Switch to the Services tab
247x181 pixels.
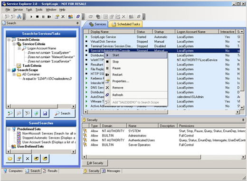[x=97, y=24]
